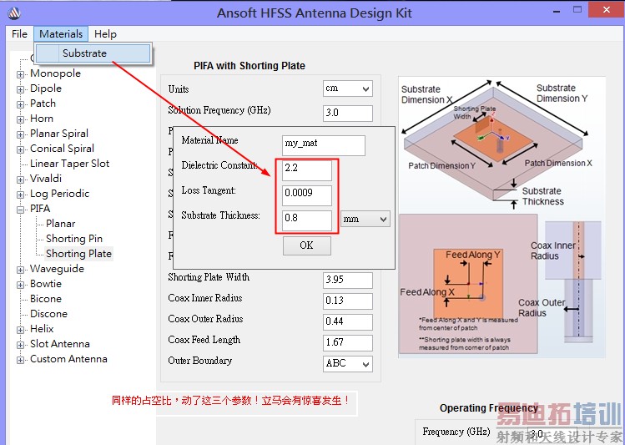
Task: Edit the Loss Tangent field
Action: click(x=307, y=195)
